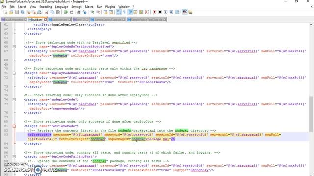Click the Save All toolbar icon

pyautogui.click(x=22, y=12)
